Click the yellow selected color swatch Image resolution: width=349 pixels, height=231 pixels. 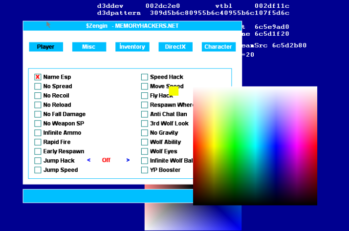point(174,91)
